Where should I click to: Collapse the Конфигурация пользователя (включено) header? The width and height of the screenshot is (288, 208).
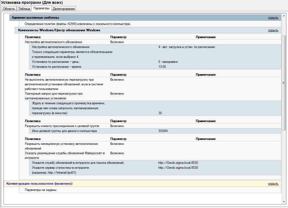coord(143,184)
